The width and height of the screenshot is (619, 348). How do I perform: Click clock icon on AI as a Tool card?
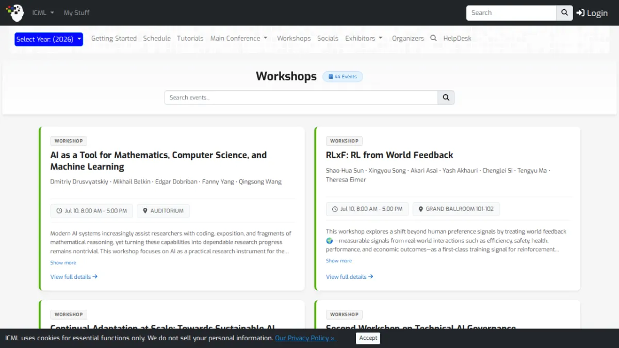tap(59, 211)
